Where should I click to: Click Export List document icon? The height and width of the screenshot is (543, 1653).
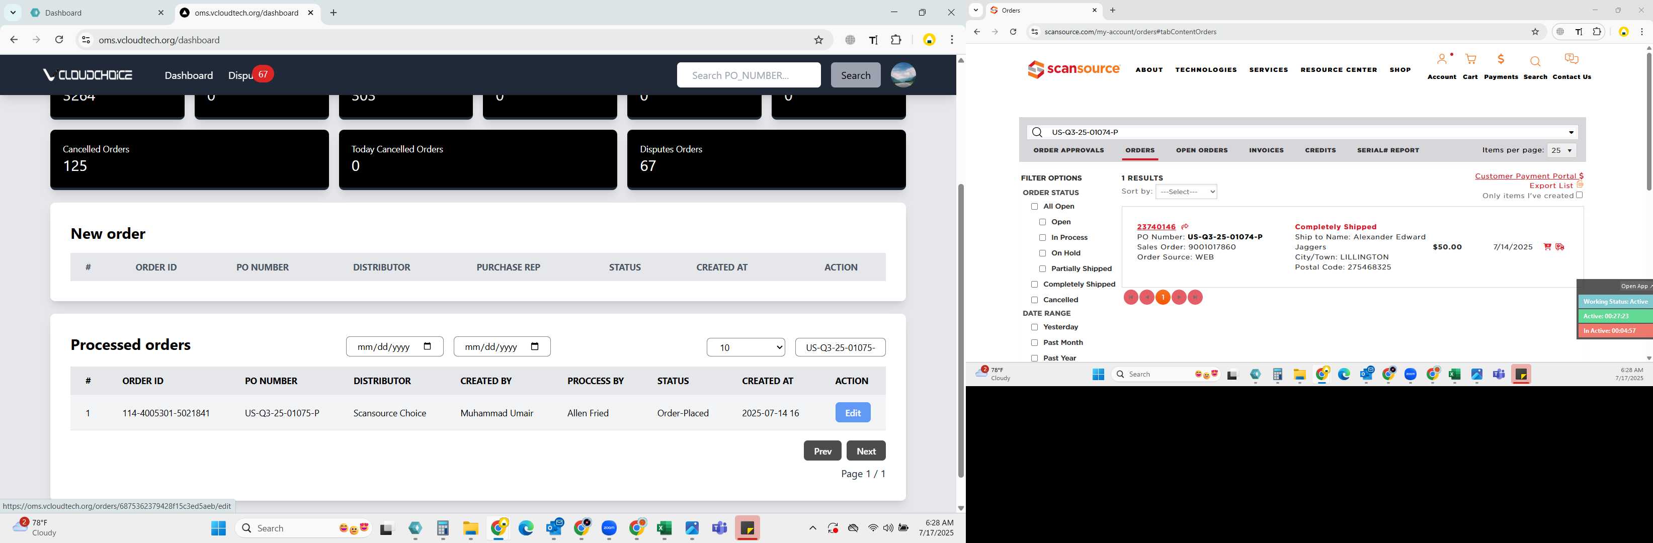1580,185
